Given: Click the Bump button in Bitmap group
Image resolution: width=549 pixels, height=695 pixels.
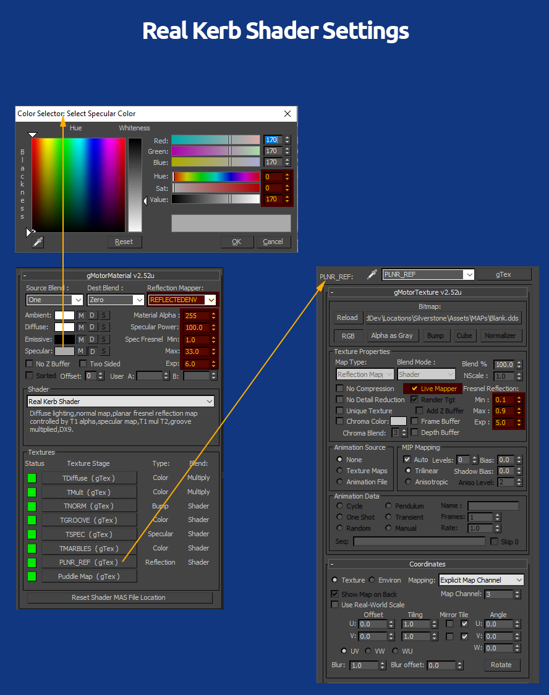Looking at the screenshot, I should 435,336.
